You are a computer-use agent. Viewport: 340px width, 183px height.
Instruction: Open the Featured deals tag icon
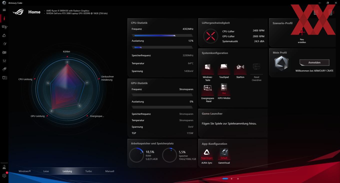(4, 69)
